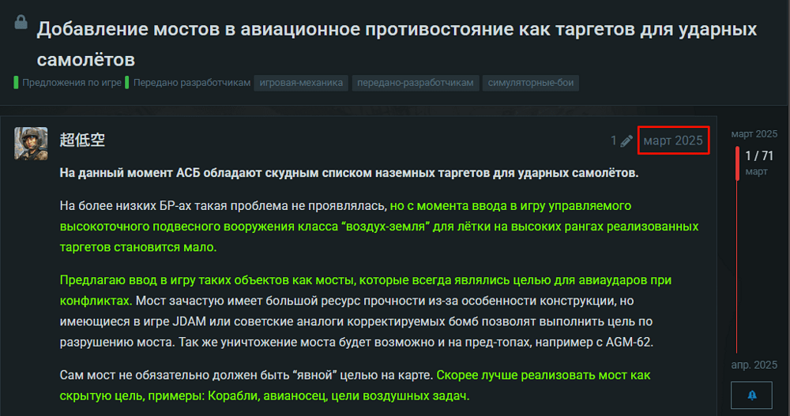Open the topic title about bridges
The width and height of the screenshot is (790, 416).
pyautogui.click(x=397, y=44)
